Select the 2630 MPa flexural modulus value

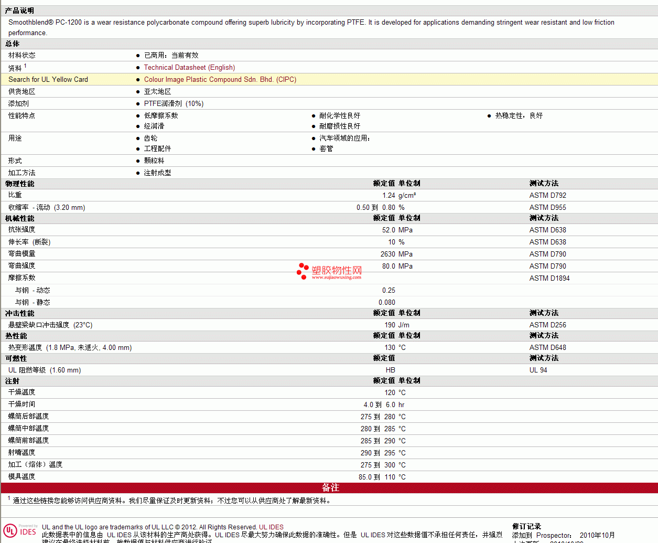[x=396, y=254]
